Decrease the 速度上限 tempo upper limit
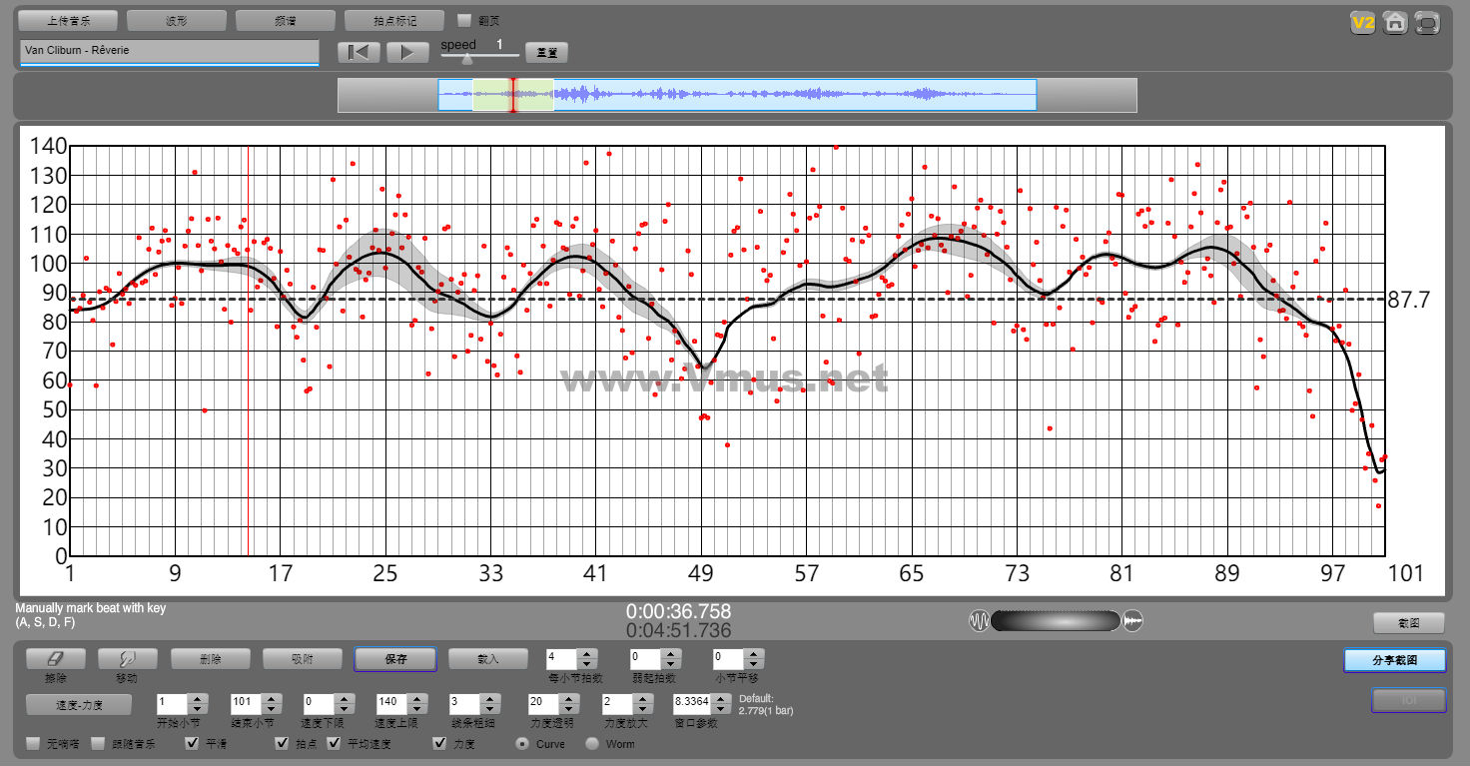The image size is (1470, 766). [x=417, y=708]
